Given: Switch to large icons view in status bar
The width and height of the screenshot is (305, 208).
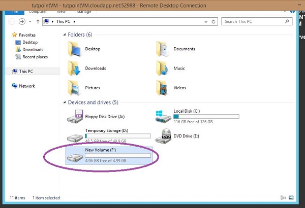Looking at the screenshot, I should pos(290,197).
